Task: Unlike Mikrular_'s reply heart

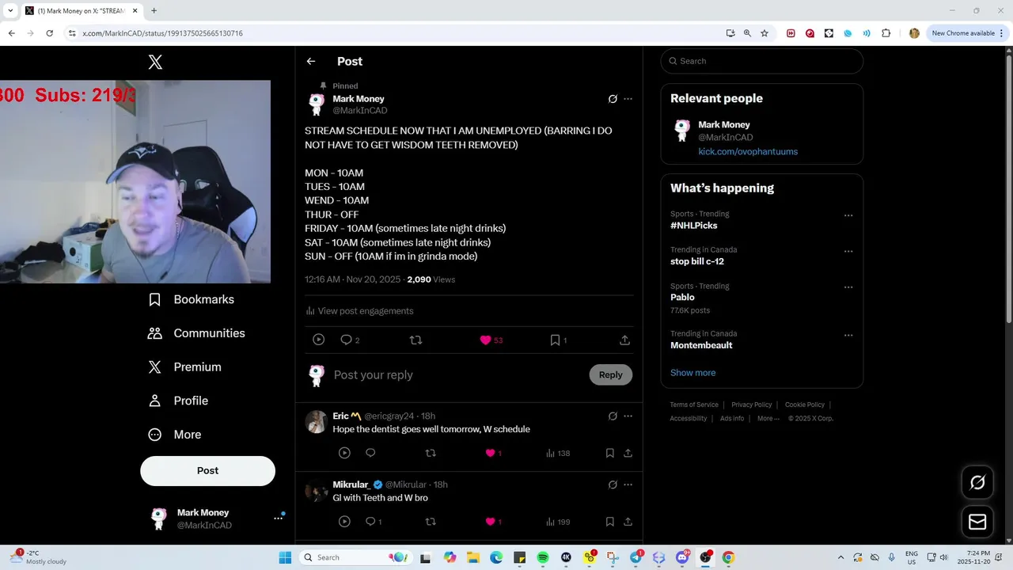Action: [494, 522]
